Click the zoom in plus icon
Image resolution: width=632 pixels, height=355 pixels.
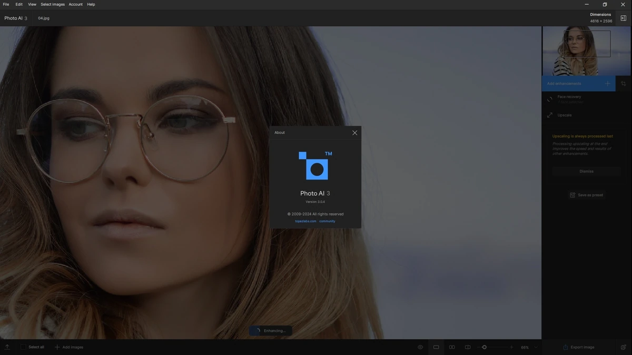coord(511,347)
